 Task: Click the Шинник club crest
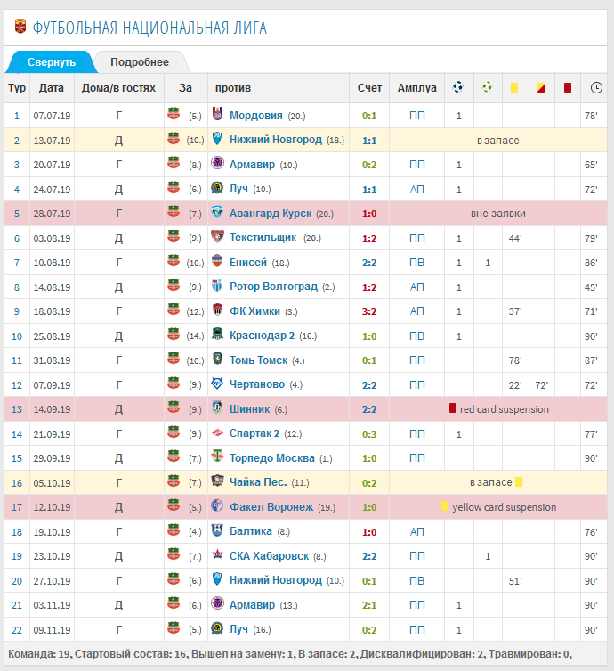coord(217,408)
